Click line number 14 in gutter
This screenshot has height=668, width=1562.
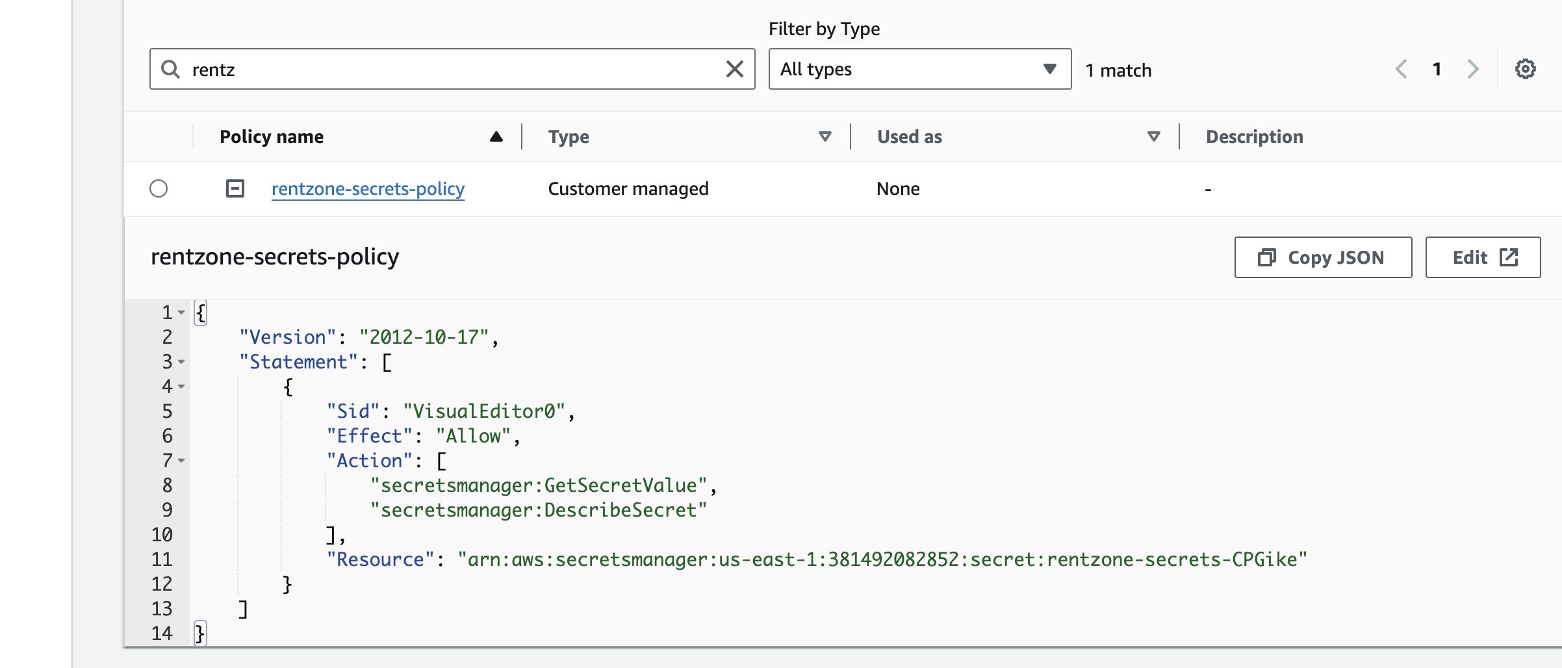point(162,633)
